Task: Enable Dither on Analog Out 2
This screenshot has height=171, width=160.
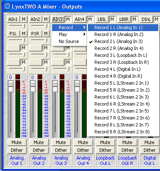Action: pyautogui.click(x=39, y=150)
